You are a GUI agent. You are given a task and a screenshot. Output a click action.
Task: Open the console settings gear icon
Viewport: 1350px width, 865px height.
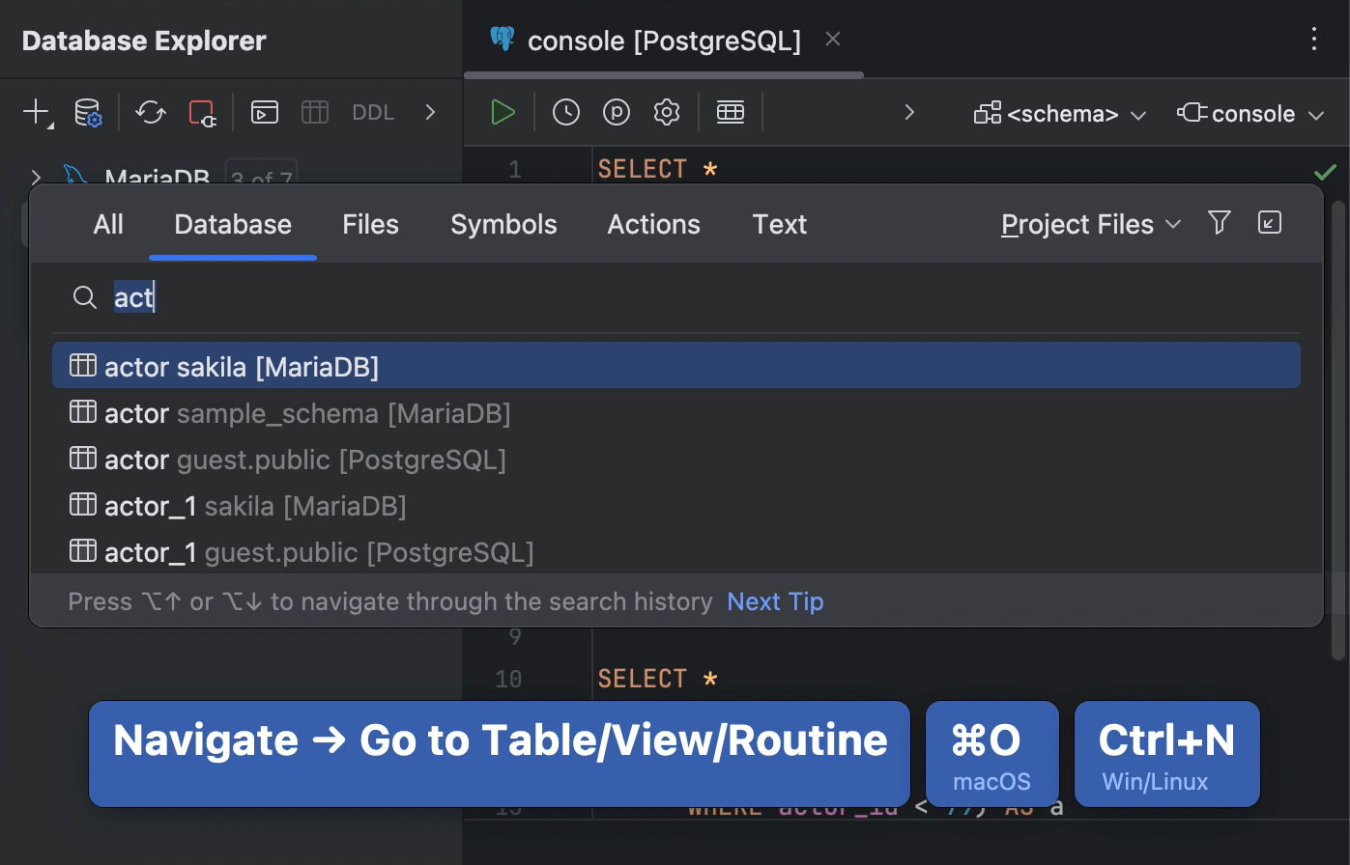pos(667,113)
